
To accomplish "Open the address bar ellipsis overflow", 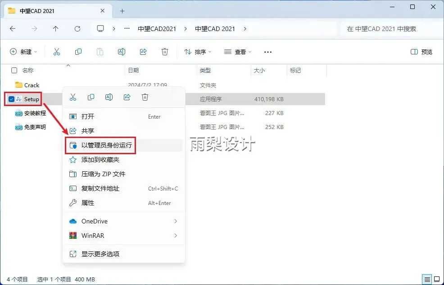I will coord(127,29).
